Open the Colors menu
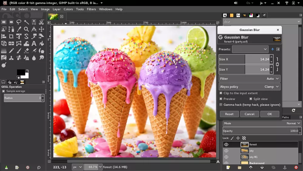This screenshot has width=303, height=171. pos(68,9)
